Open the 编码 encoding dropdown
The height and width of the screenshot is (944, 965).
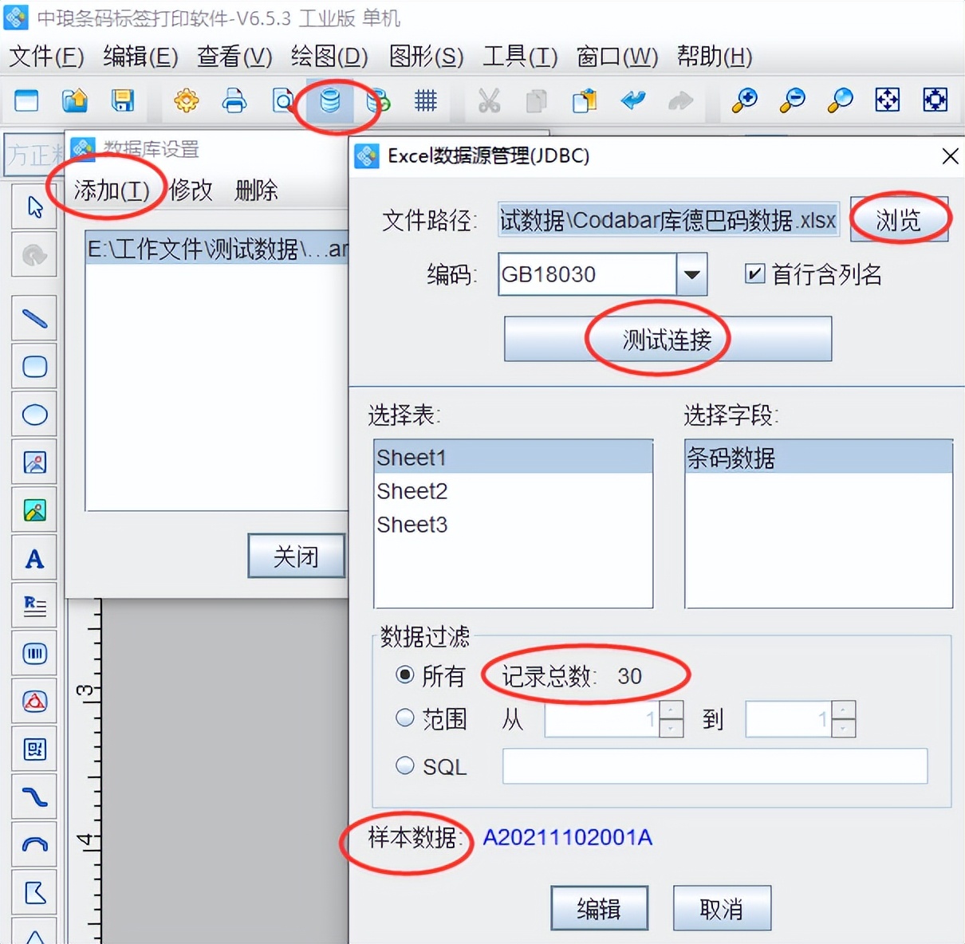(691, 273)
